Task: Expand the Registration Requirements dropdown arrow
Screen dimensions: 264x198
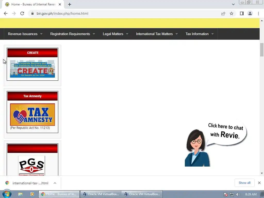Action: (x=94, y=34)
